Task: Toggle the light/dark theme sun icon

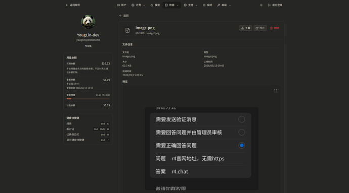Action: [x=261, y=5]
